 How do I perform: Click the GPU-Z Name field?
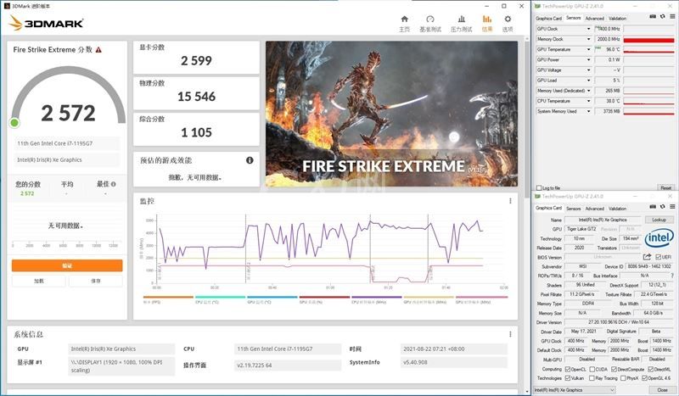coord(603,220)
